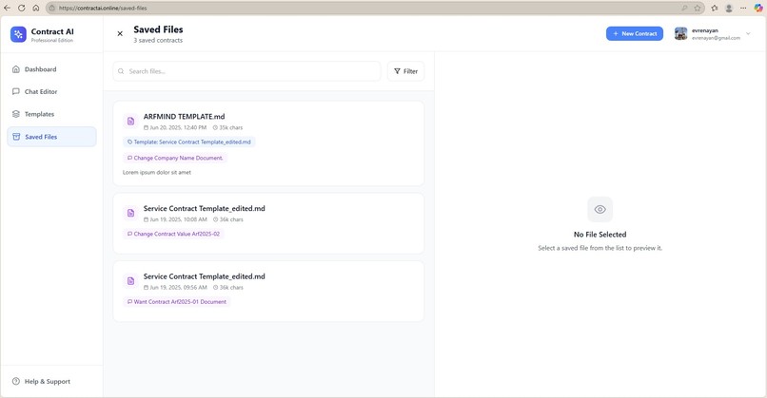This screenshot has height=398, width=767.
Task: Open ARFMIND TEMPLATE.md file
Action: [184, 117]
